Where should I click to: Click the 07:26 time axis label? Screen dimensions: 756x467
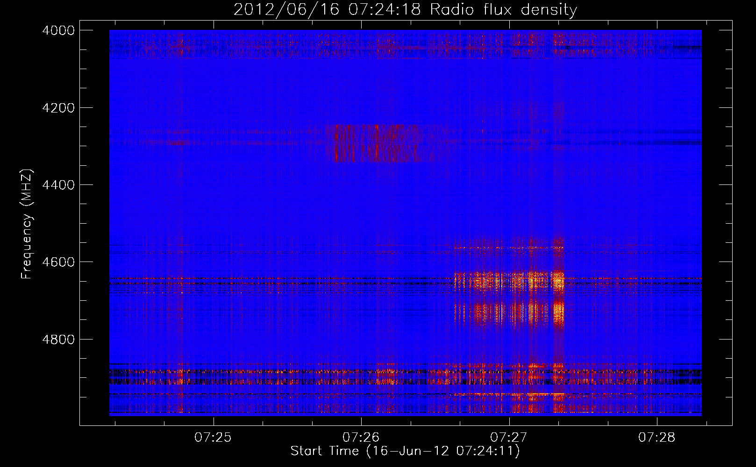tap(361, 437)
